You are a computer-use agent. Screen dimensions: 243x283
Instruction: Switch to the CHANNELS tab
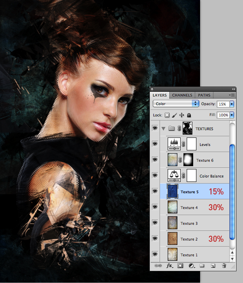pyautogui.click(x=182, y=95)
